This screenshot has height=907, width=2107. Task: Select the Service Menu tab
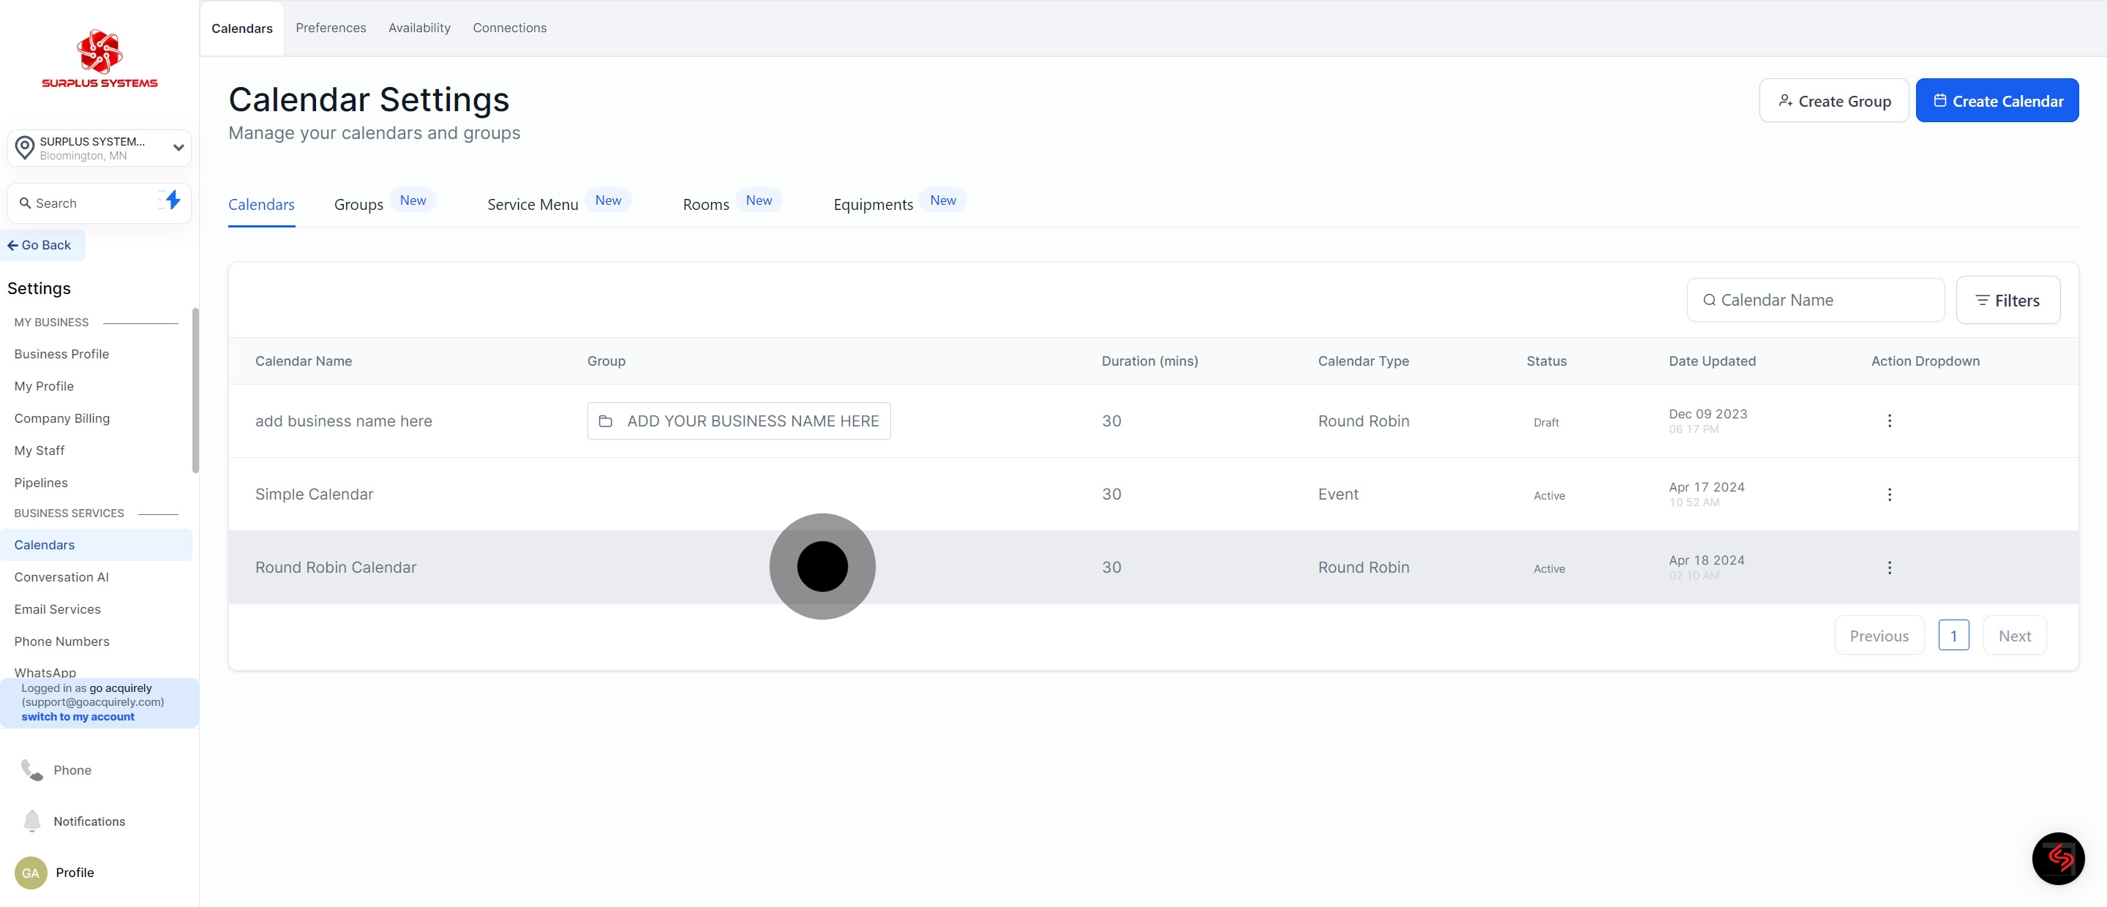(x=533, y=205)
